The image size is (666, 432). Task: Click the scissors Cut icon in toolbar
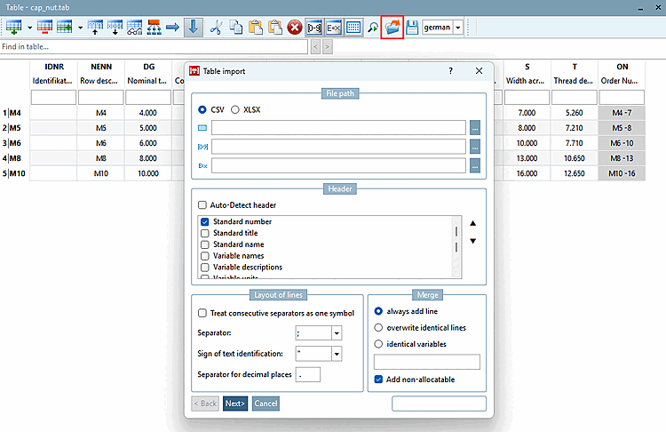(x=216, y=28)
